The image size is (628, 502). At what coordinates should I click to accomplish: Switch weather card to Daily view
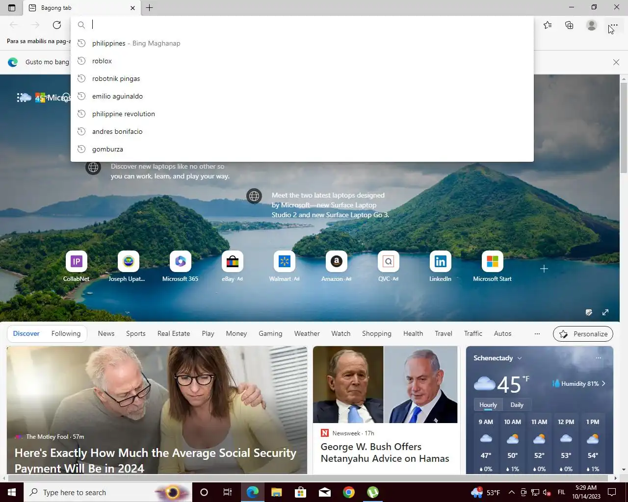[x=517, y=405]
